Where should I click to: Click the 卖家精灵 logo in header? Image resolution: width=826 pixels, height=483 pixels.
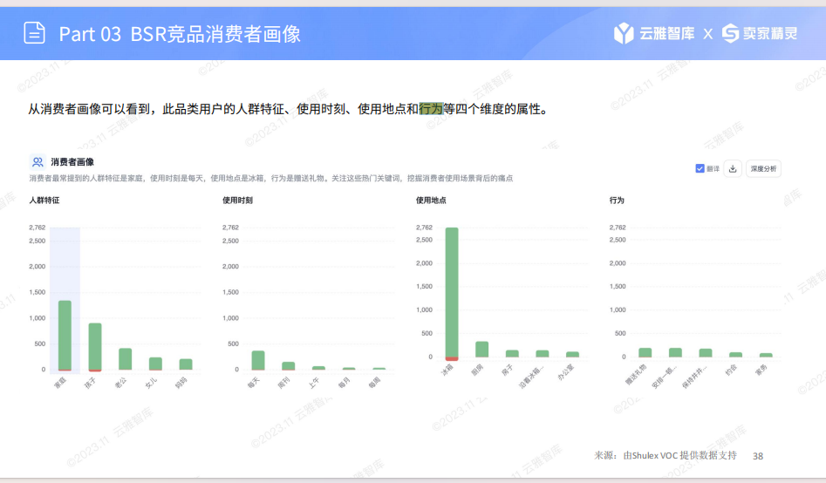(759, 34)
